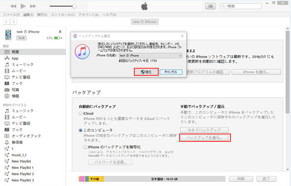
Task: Click the play button
Action: click(x=23, y=6)
